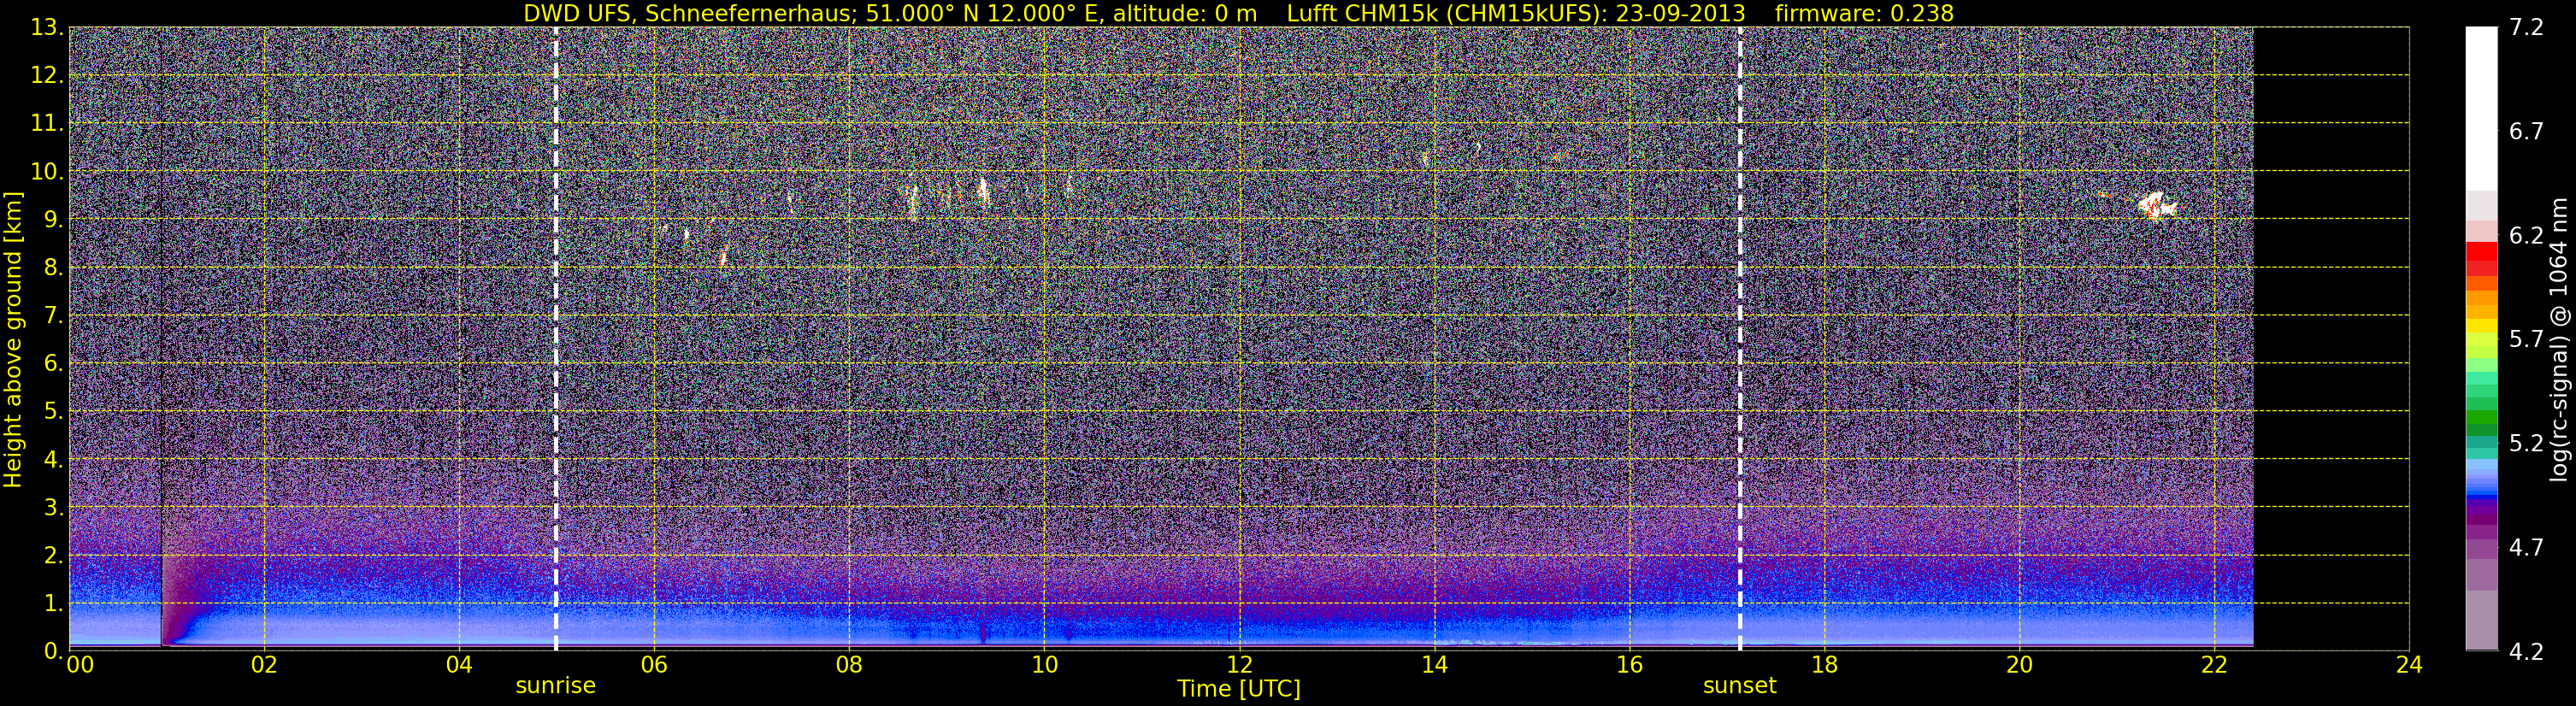Click the time axis tick label "24"
Viewport: 2576px width, 706px height.
click(2409, 665)
